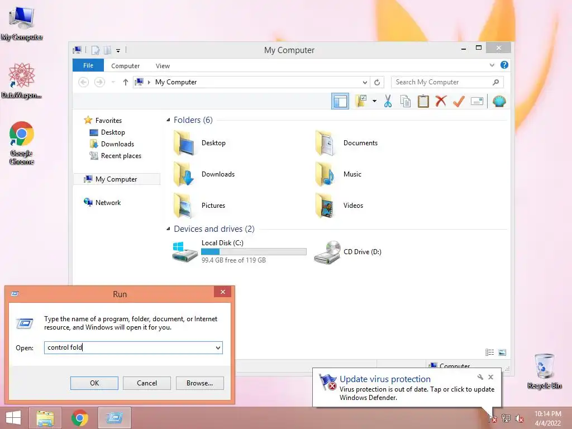Dismiss the virus protection notification
The height and width of the screenshot is (429, 572).
click(490, 377)
